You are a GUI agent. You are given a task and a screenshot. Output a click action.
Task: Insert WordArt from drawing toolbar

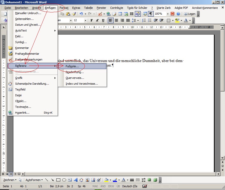click(x=76, y=180)
